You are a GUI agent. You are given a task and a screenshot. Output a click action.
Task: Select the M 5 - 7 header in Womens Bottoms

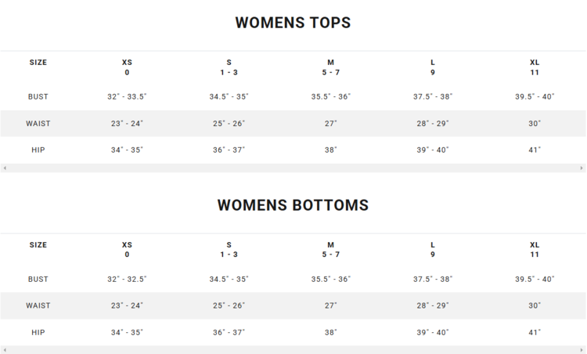(x=330, y=250)
